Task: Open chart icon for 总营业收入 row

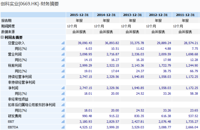Action: [x=63, y=43]
